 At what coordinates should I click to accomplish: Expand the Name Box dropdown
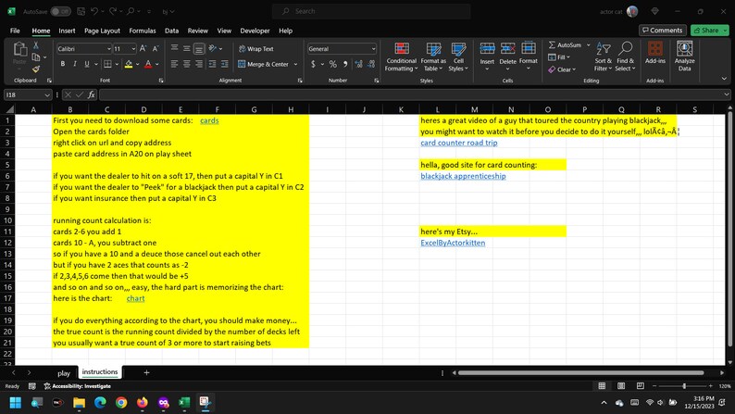pos(47,94)
